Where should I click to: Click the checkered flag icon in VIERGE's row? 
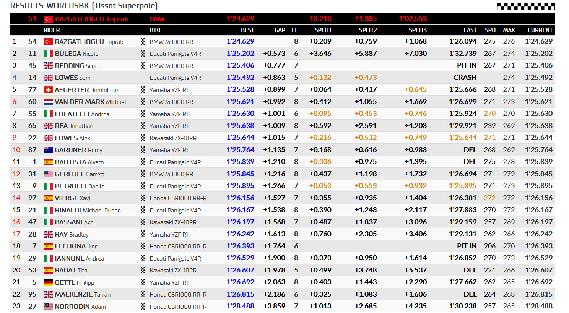pyautogui.click(x=143, y=198)
